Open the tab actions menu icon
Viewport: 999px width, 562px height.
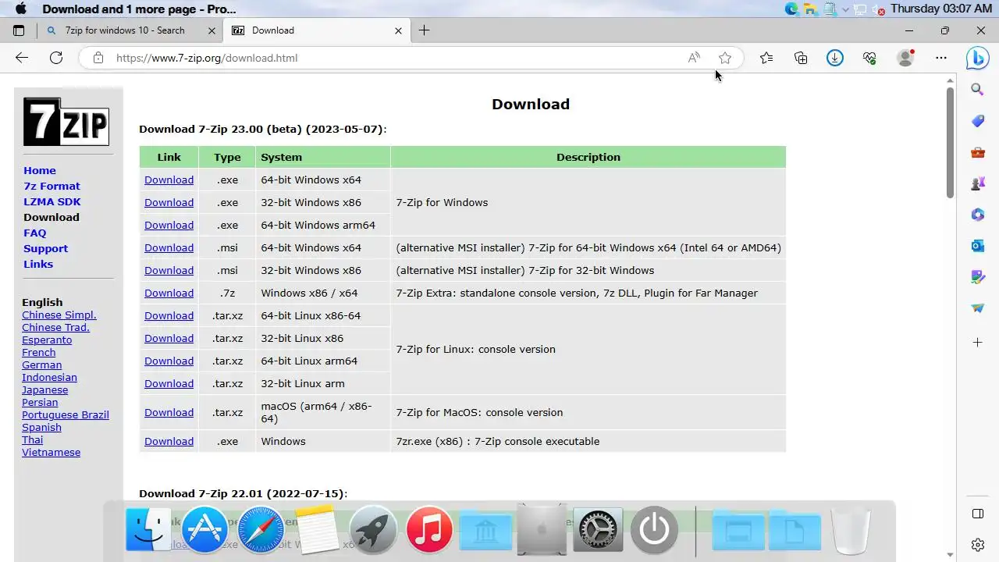tap(19, 30)
